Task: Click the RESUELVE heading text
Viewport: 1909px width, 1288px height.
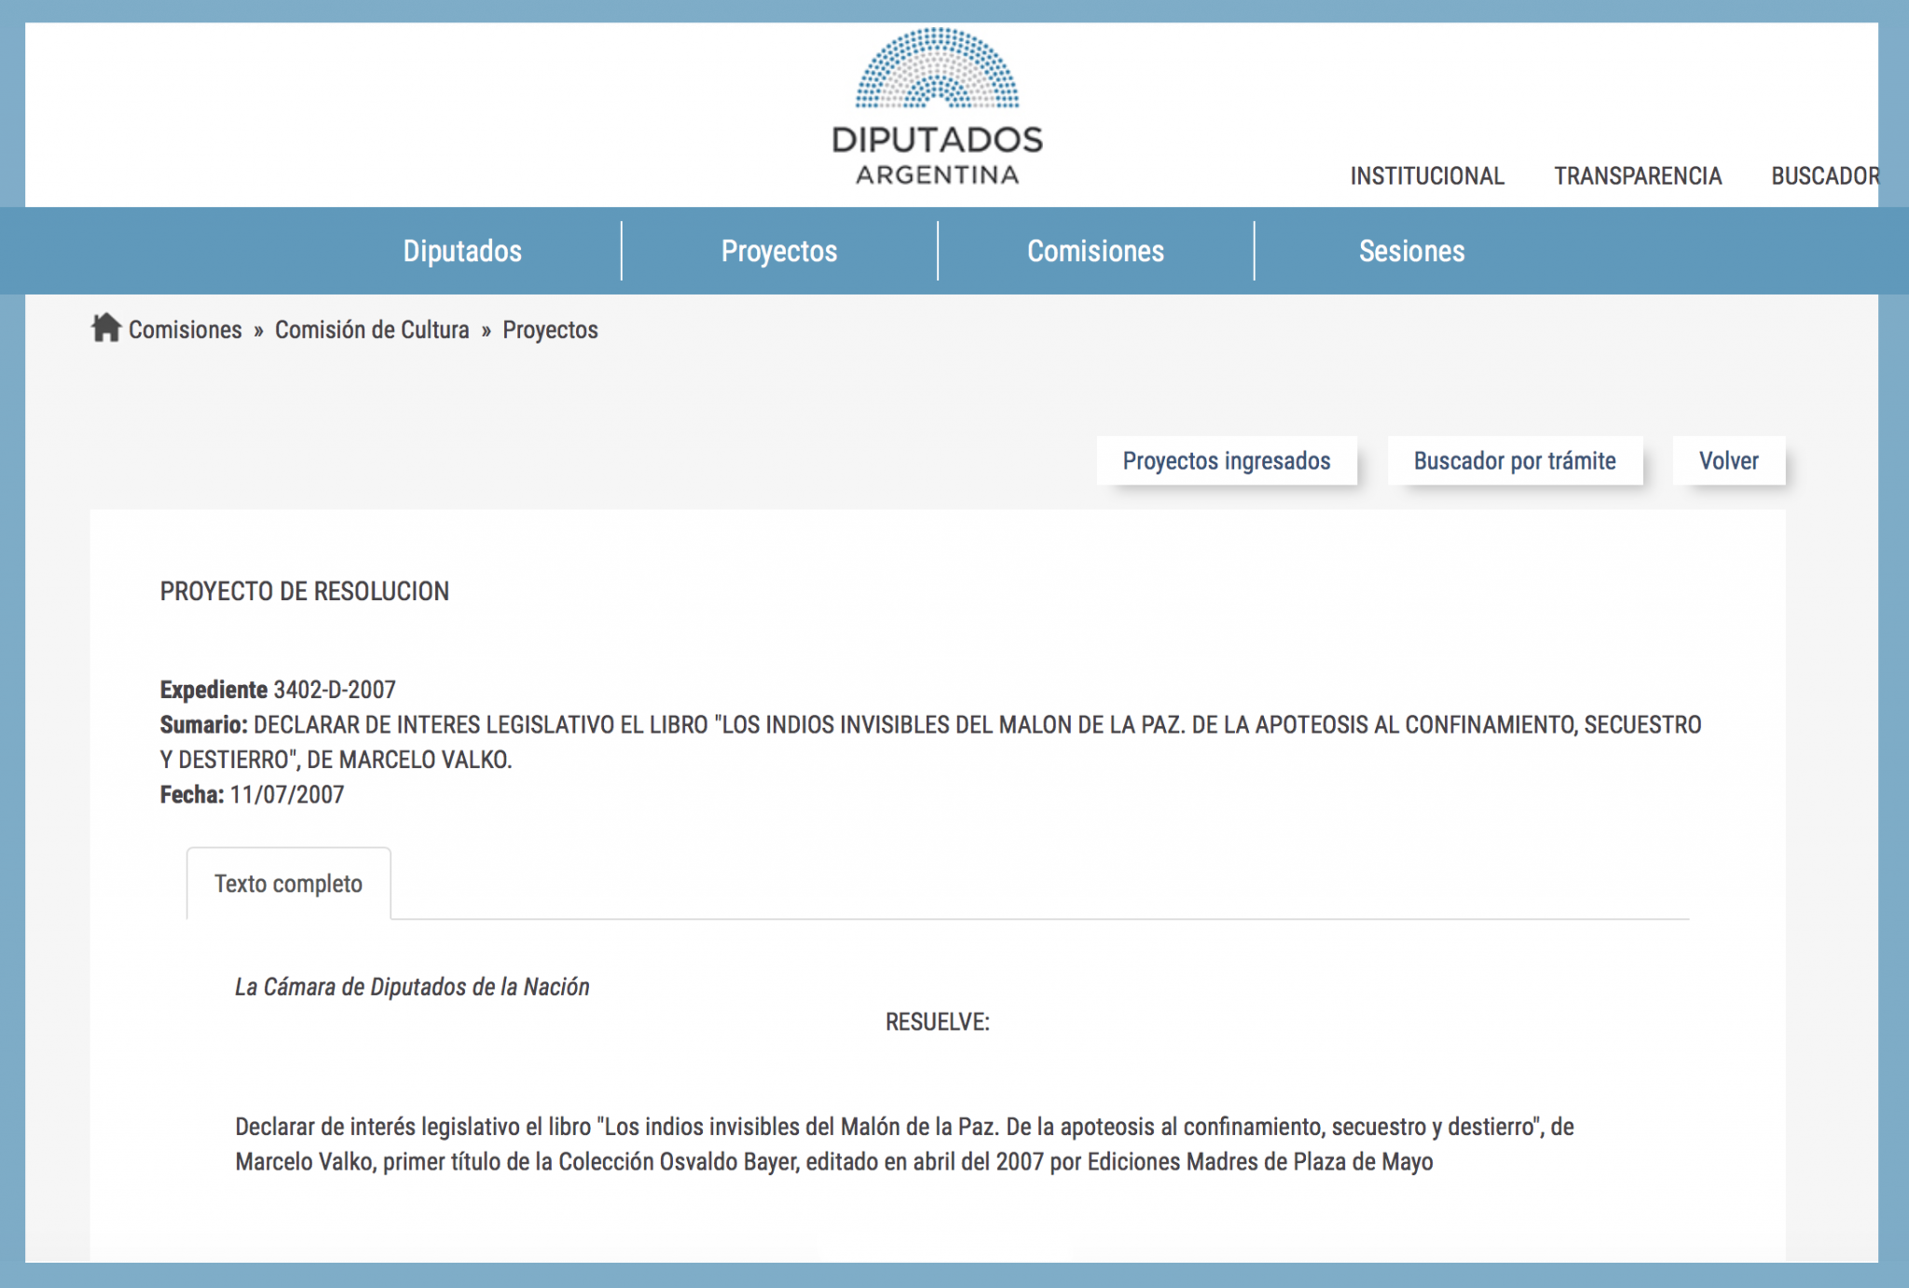Action: [937, 1022]
